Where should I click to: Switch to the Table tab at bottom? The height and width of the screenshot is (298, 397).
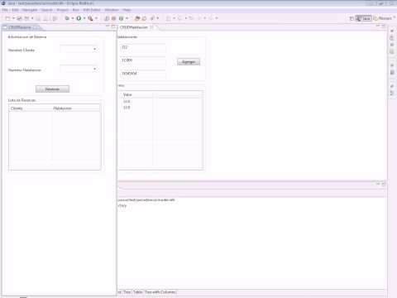[x=137, y=292]
